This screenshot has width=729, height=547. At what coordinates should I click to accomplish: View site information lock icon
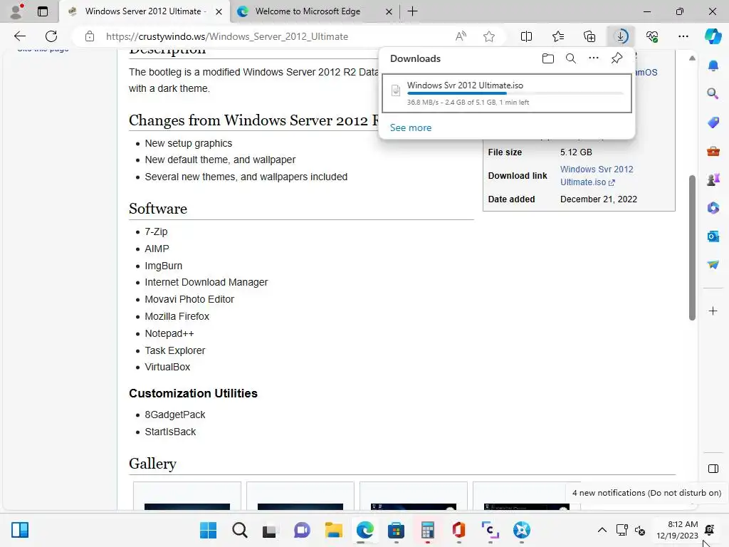(x=90, y=36)
